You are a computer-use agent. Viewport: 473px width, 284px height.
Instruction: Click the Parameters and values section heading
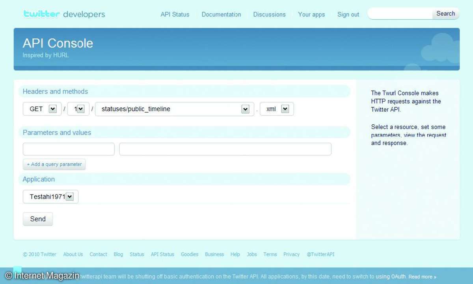[x=57, y=133]
